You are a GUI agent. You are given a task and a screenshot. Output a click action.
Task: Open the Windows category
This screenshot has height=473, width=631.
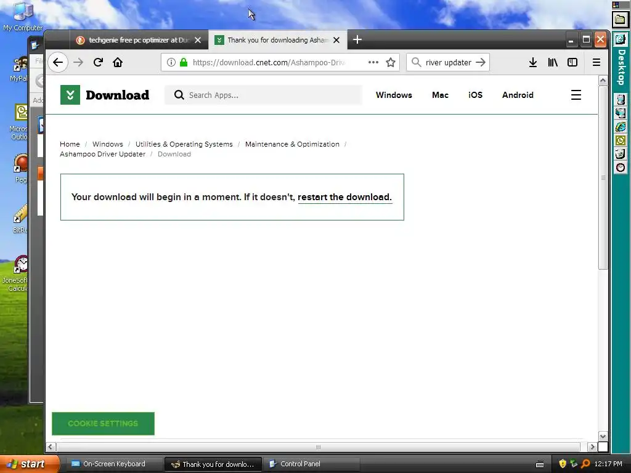pyautogui.click(x=394, y=95)
